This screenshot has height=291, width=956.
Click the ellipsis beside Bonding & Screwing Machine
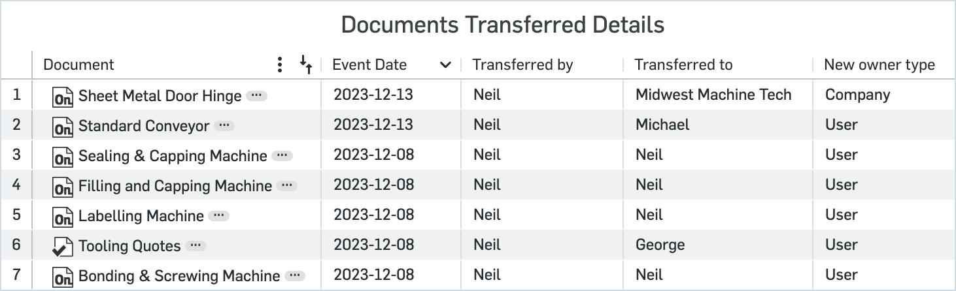(295, 275)
